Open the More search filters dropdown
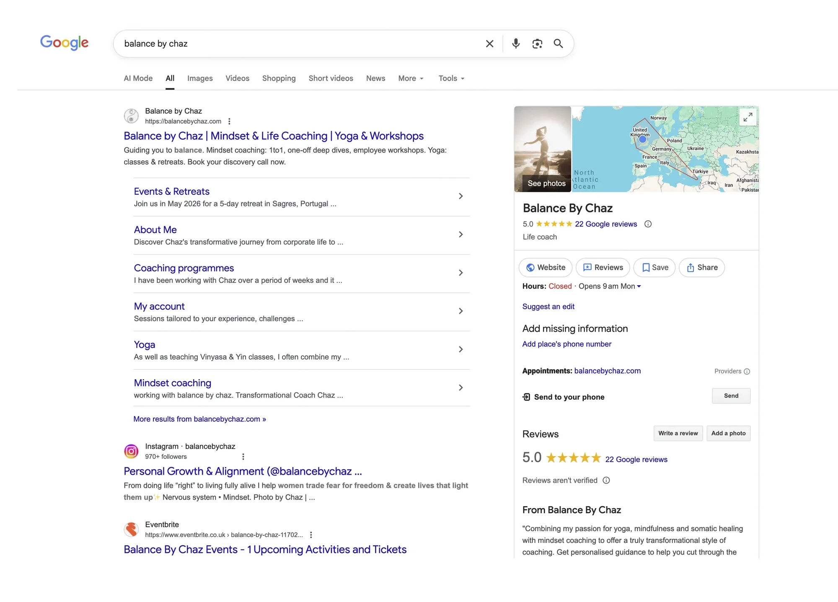The image size is (838, 602). [x=411, y=78]
